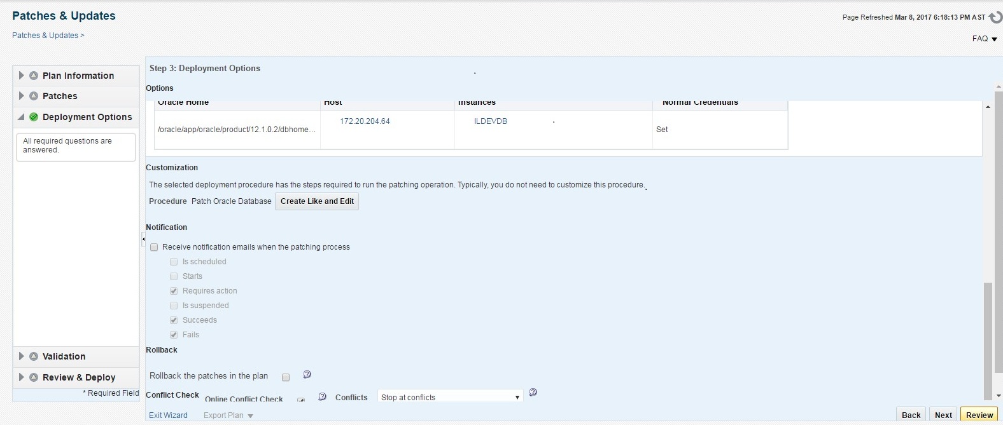Click status icon beside Validation step
The height and width of the screenshot is (425, 1003).
click(x=34, y=356)
